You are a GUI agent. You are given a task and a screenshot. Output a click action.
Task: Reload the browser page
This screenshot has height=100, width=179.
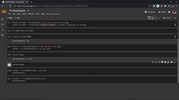tap(10, 6)
